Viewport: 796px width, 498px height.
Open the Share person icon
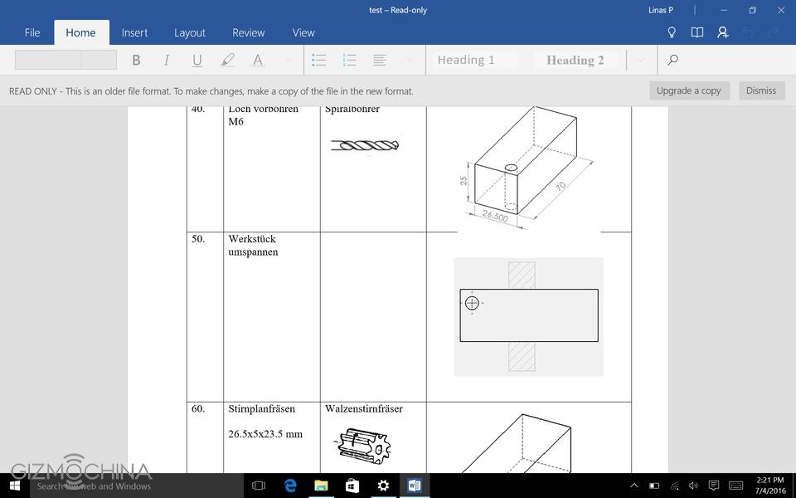coord(723,32)
